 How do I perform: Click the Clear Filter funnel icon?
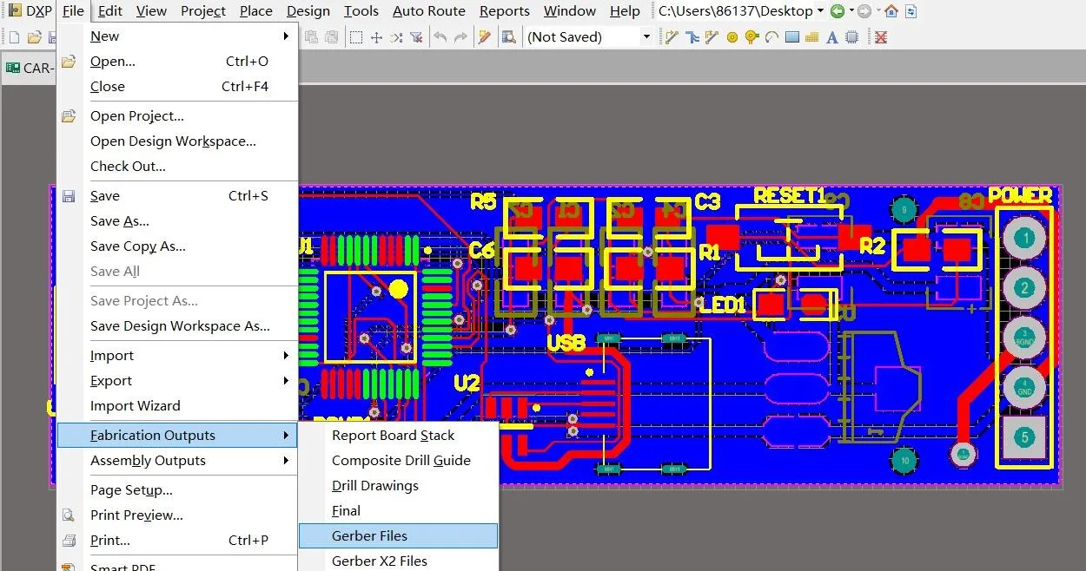[x=416, y=37]
